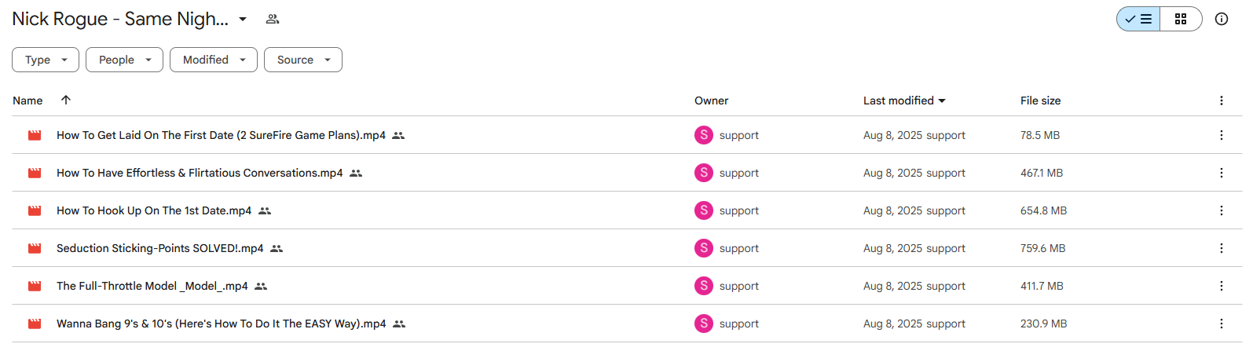Open How To Have Effortless & Flirtatious Conversations.mp4

(200, 173)
